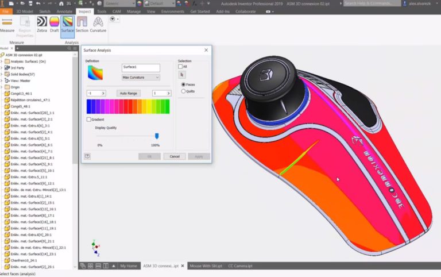Open the Max Curvature dropdown
The width and height of the screenshot is (441, 277).
[141, 77]
